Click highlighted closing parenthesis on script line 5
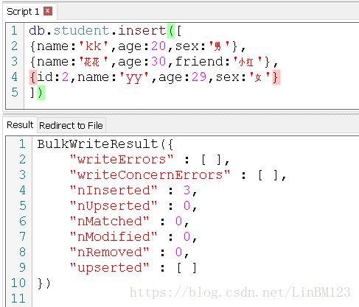This screenshot has height=307, width=359. pyautogui.click(x=41, y=93)
